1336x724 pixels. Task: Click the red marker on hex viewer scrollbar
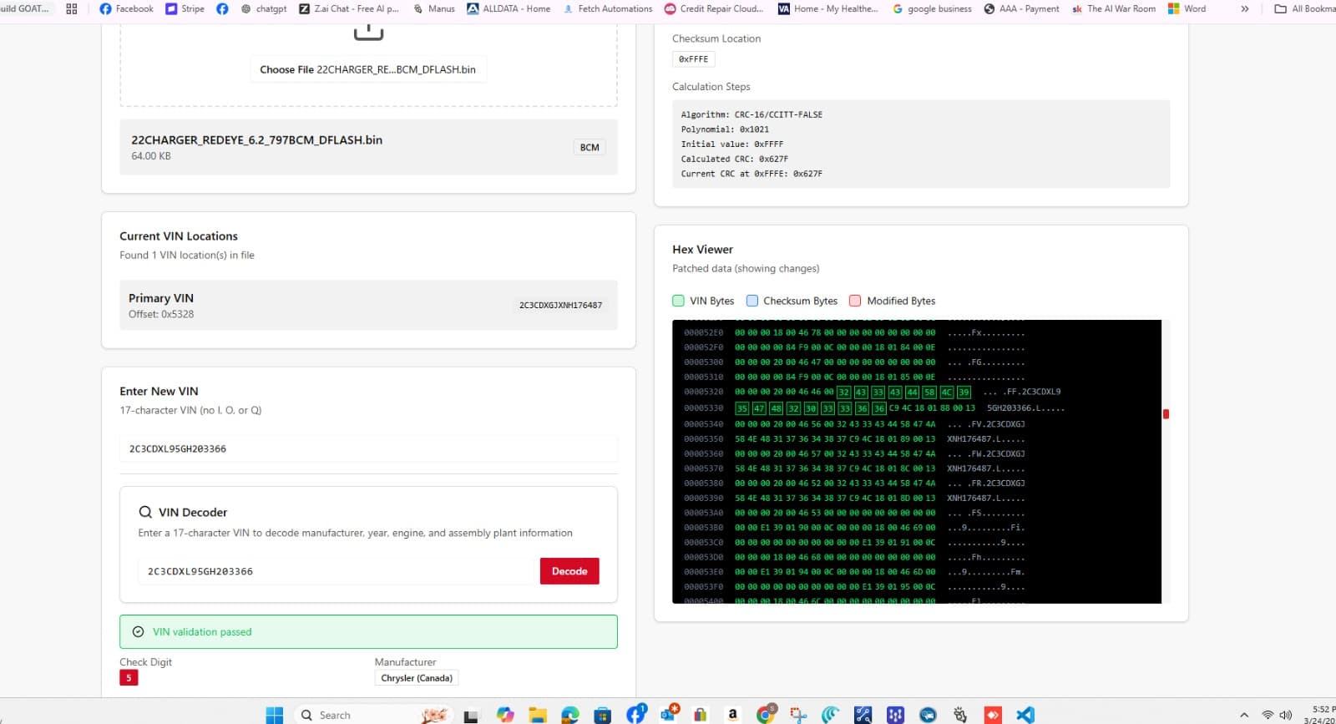pyautogui.click(x=1166, y=414)
